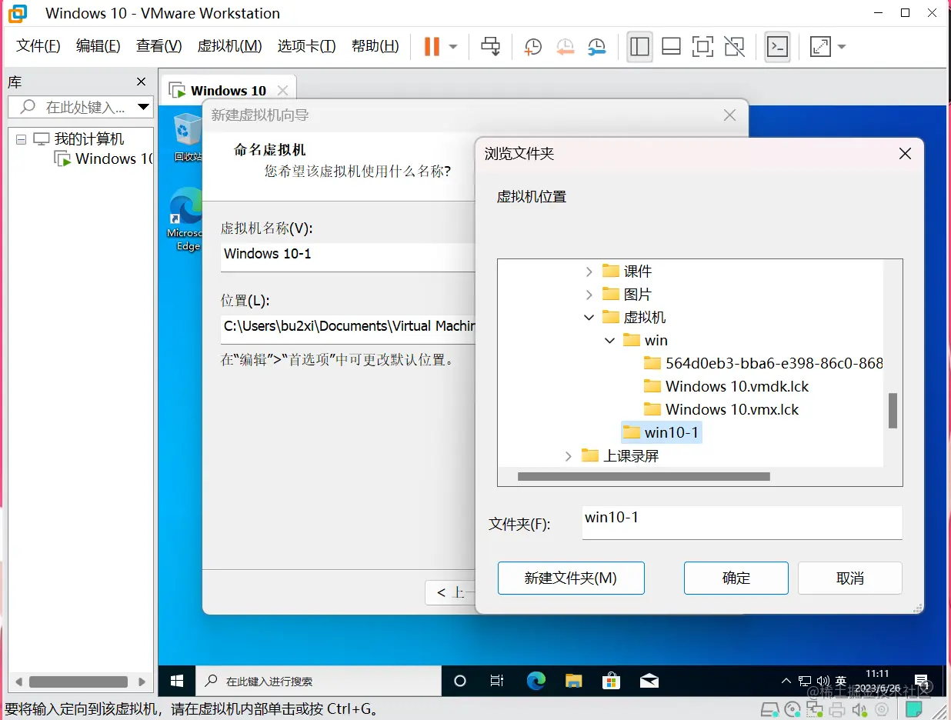Image resolution: width=951 pixels, height=720 pixels.
Task: Select Windows 10 VM in library tree
Action: (104, 159)
